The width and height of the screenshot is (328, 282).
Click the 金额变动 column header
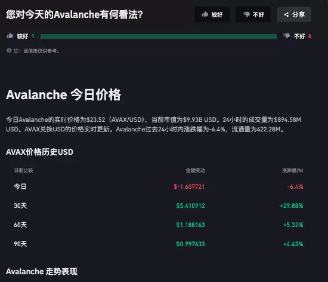tap(196, 170)
